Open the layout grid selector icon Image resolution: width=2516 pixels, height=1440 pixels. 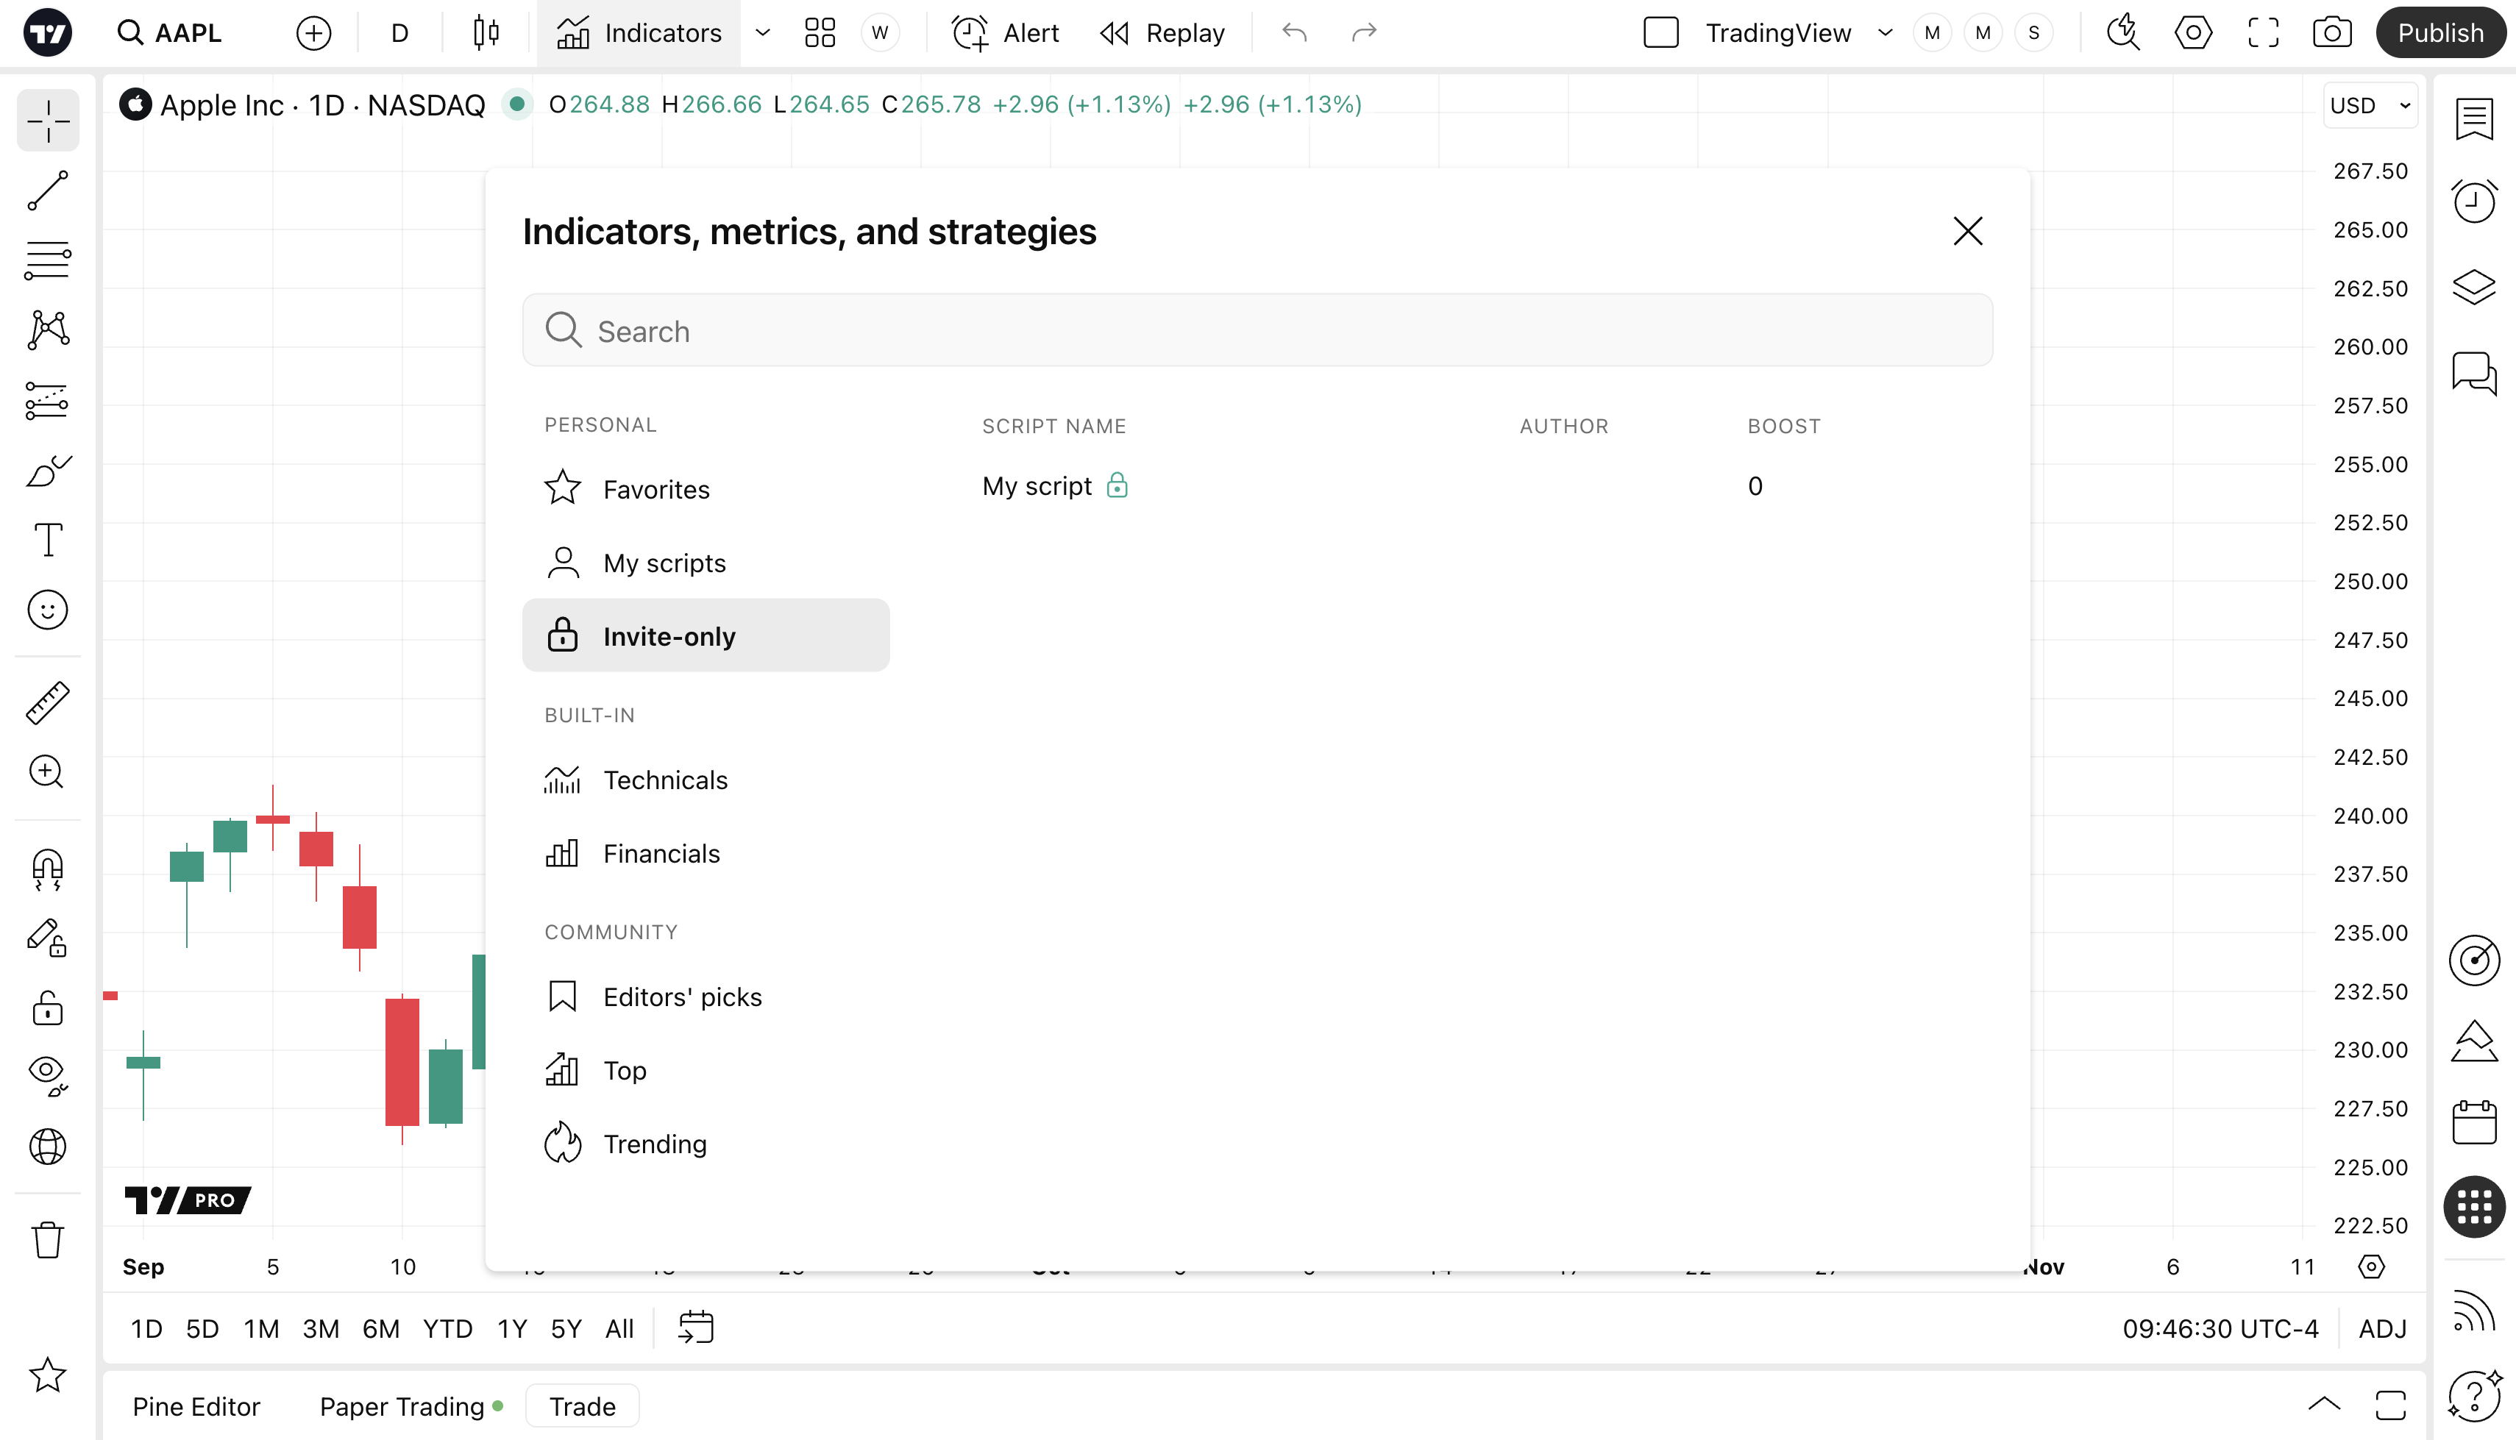pos(819,32)
